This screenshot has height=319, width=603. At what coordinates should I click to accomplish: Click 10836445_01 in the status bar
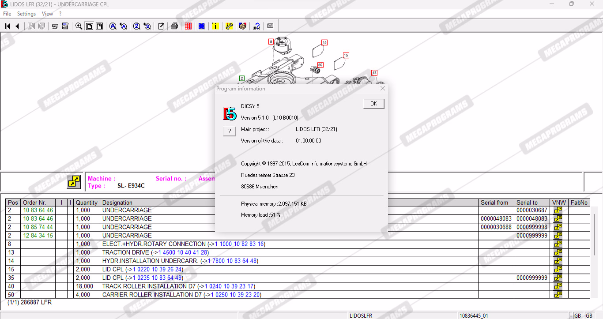[474, 316]
